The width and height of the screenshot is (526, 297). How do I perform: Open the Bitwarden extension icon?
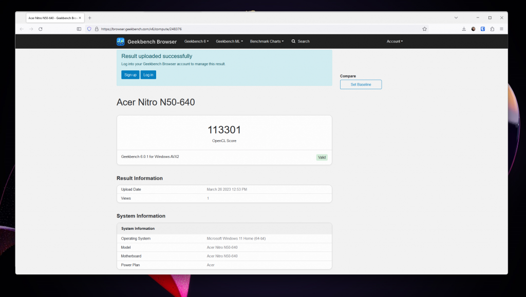(x=483, y=29)
